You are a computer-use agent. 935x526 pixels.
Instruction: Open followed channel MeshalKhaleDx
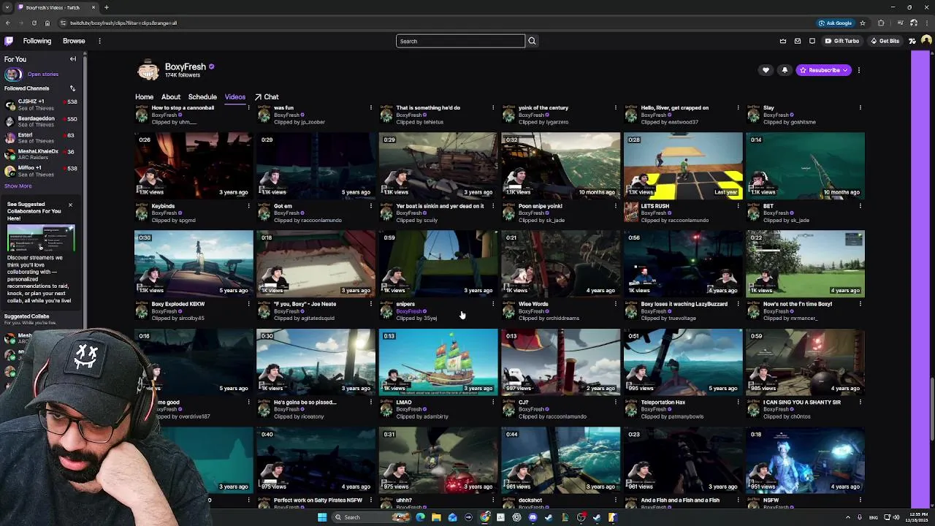[x=41, y=155]
